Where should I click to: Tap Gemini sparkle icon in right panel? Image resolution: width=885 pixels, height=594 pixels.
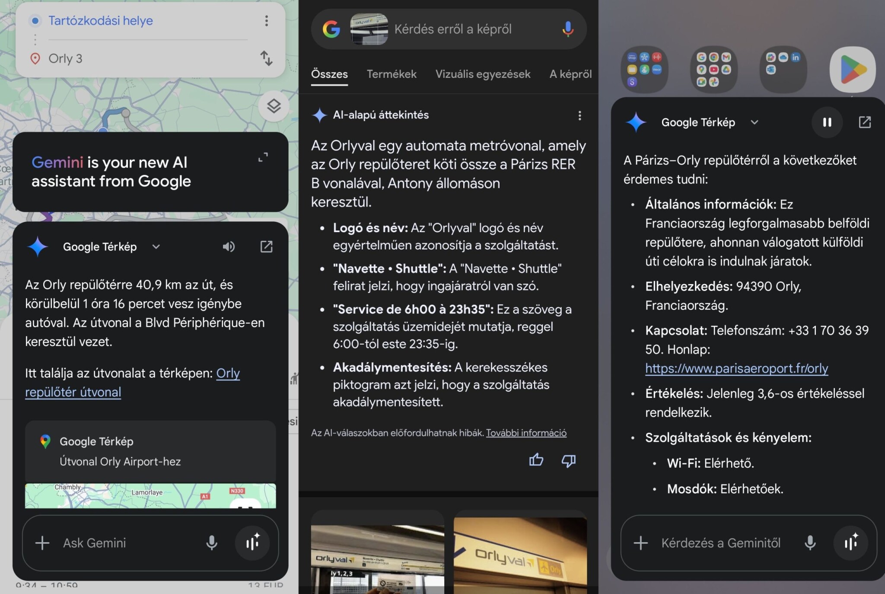click(x=636, y=122)
